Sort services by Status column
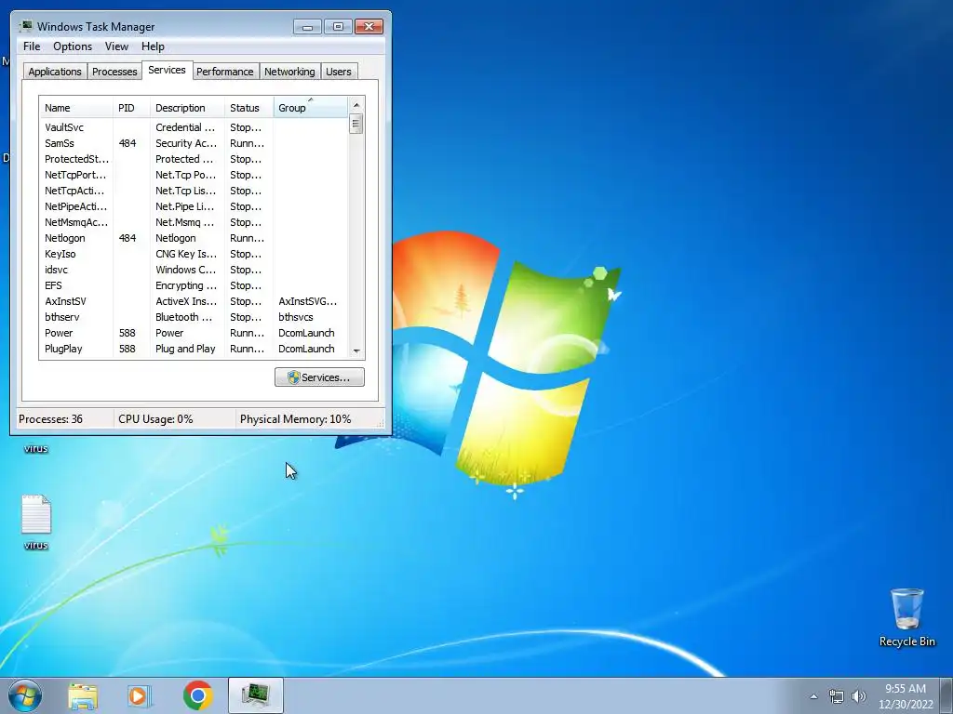 [x=249, y=108]
